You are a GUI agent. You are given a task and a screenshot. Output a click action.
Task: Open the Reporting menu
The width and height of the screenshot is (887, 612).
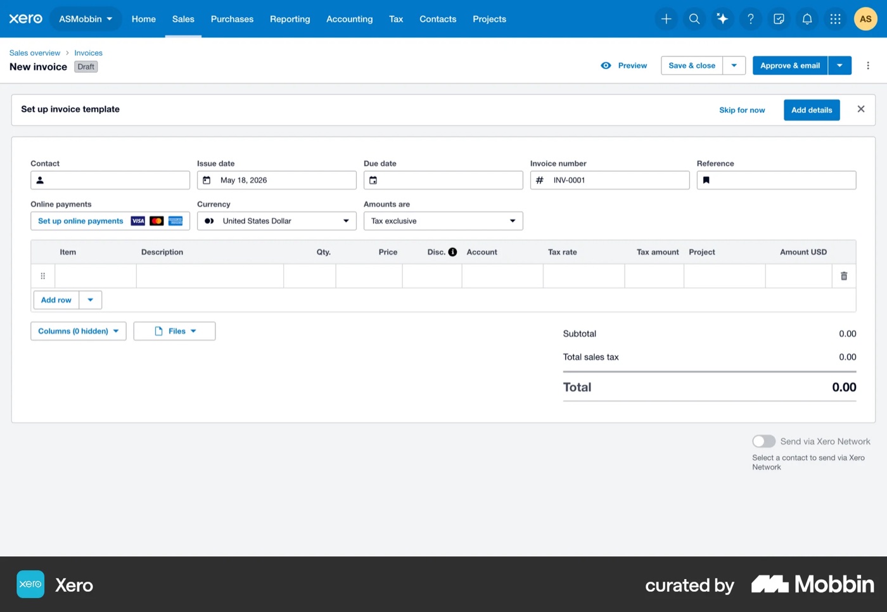[x=290, y=19]
